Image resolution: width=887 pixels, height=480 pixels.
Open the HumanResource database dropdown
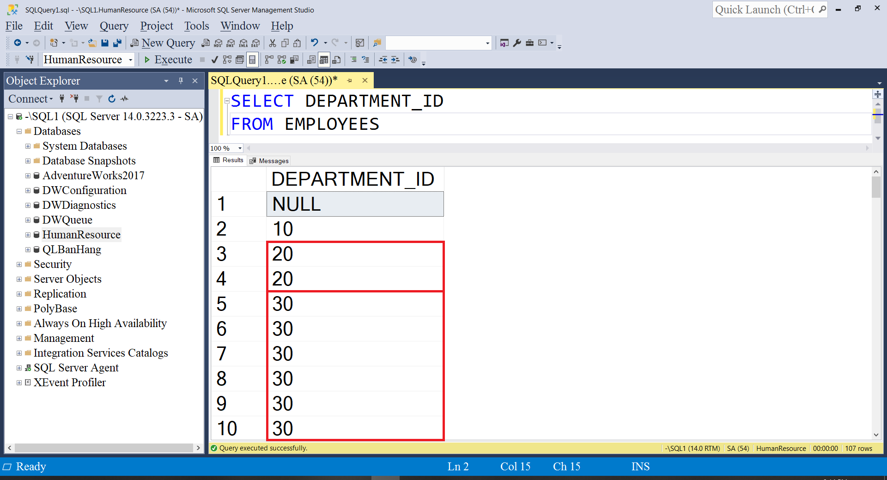(x=131, y=60)
